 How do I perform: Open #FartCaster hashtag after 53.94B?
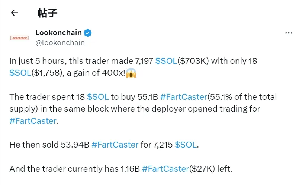(115, 145)
